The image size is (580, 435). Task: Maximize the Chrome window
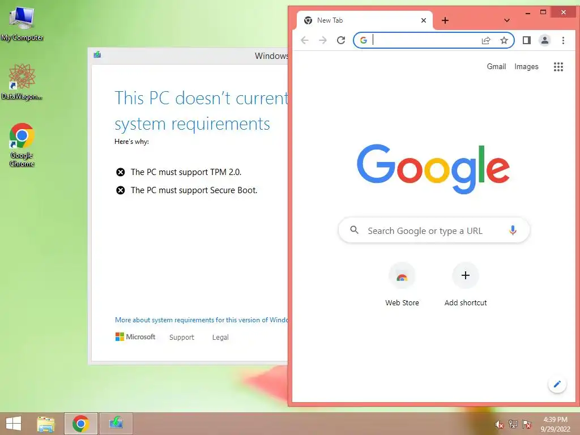pos(543,12)
